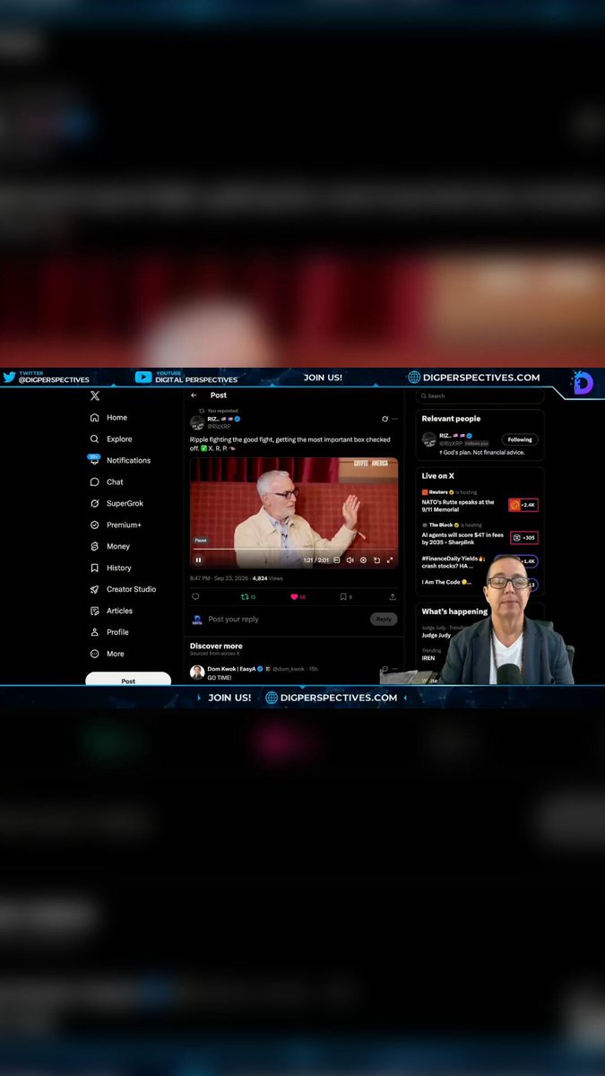Open the @RizXRP handle on the post

pos(219,426)
